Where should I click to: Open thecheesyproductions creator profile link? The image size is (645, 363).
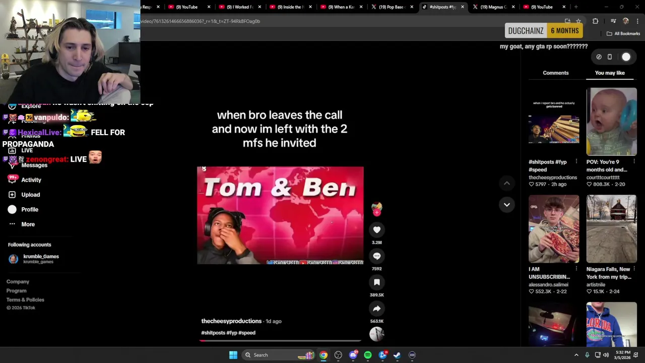[231, 321]
